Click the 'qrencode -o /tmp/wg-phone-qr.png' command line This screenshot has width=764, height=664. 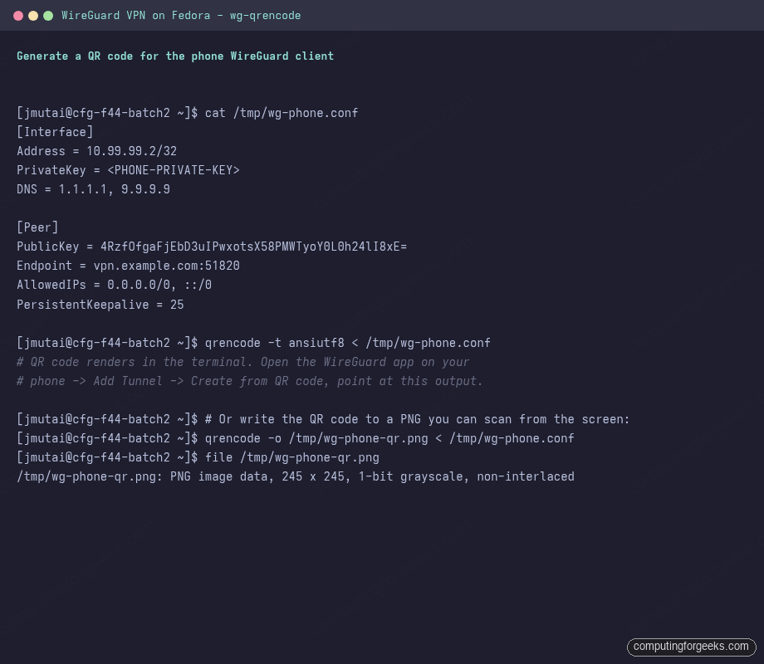(296, 438)
